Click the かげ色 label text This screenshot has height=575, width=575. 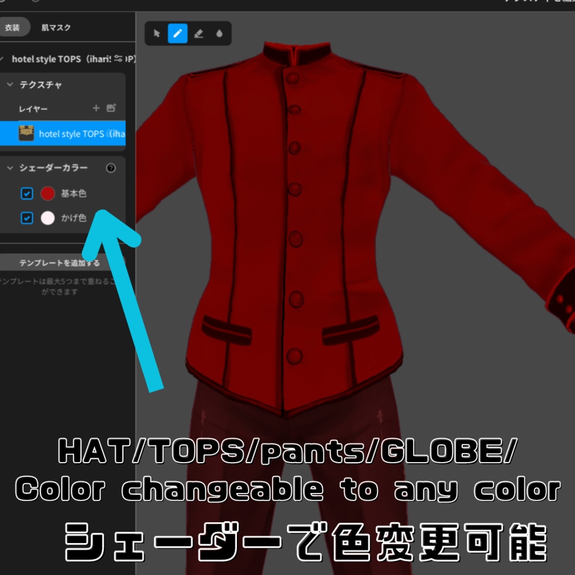(x=74, y=218)
